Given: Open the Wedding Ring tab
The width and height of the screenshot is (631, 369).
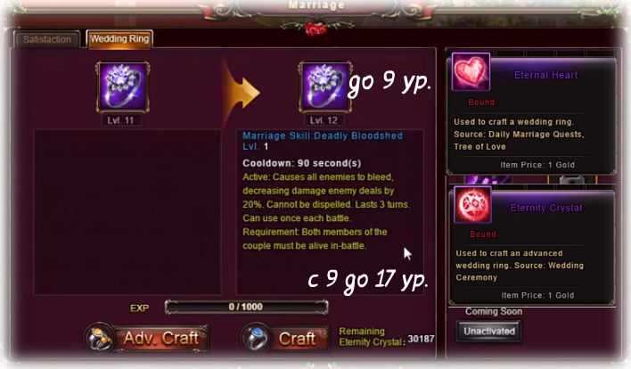Looking at the screenshot, I should click(119, 39).
